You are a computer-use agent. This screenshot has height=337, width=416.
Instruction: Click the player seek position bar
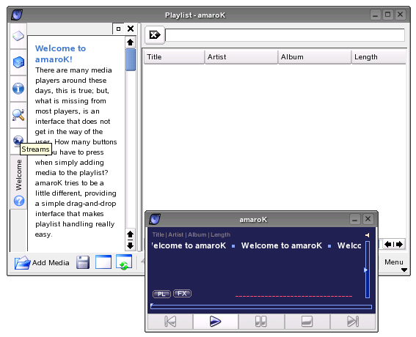pos(261,307)
